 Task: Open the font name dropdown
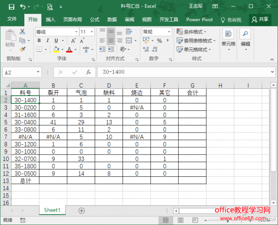(76, 32)
